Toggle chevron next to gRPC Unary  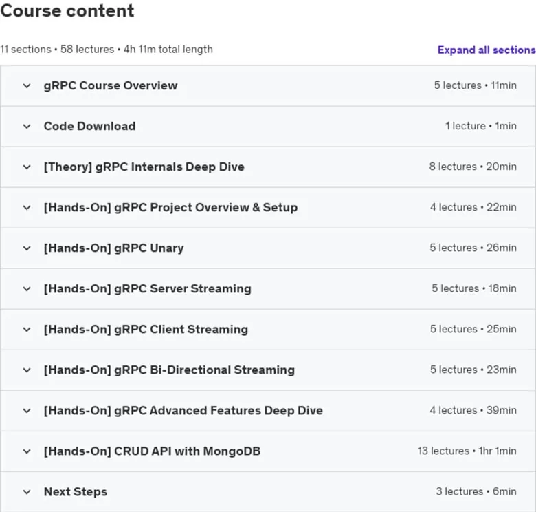point(27,248)
